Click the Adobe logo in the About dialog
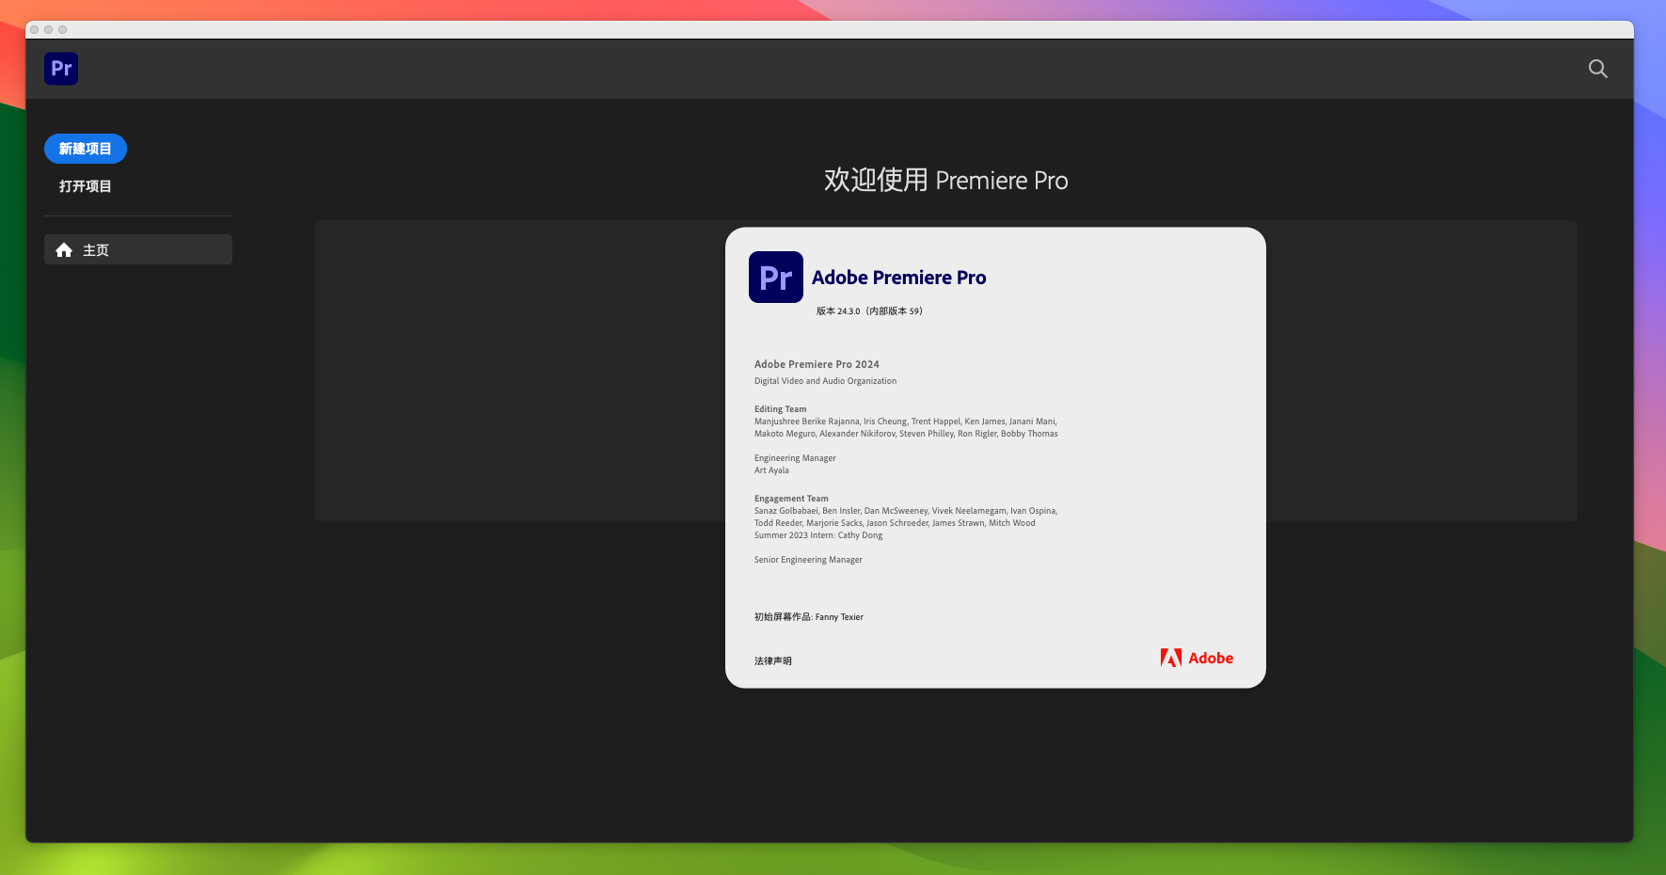This screenshot has width=1666, height=875. 1197,658
